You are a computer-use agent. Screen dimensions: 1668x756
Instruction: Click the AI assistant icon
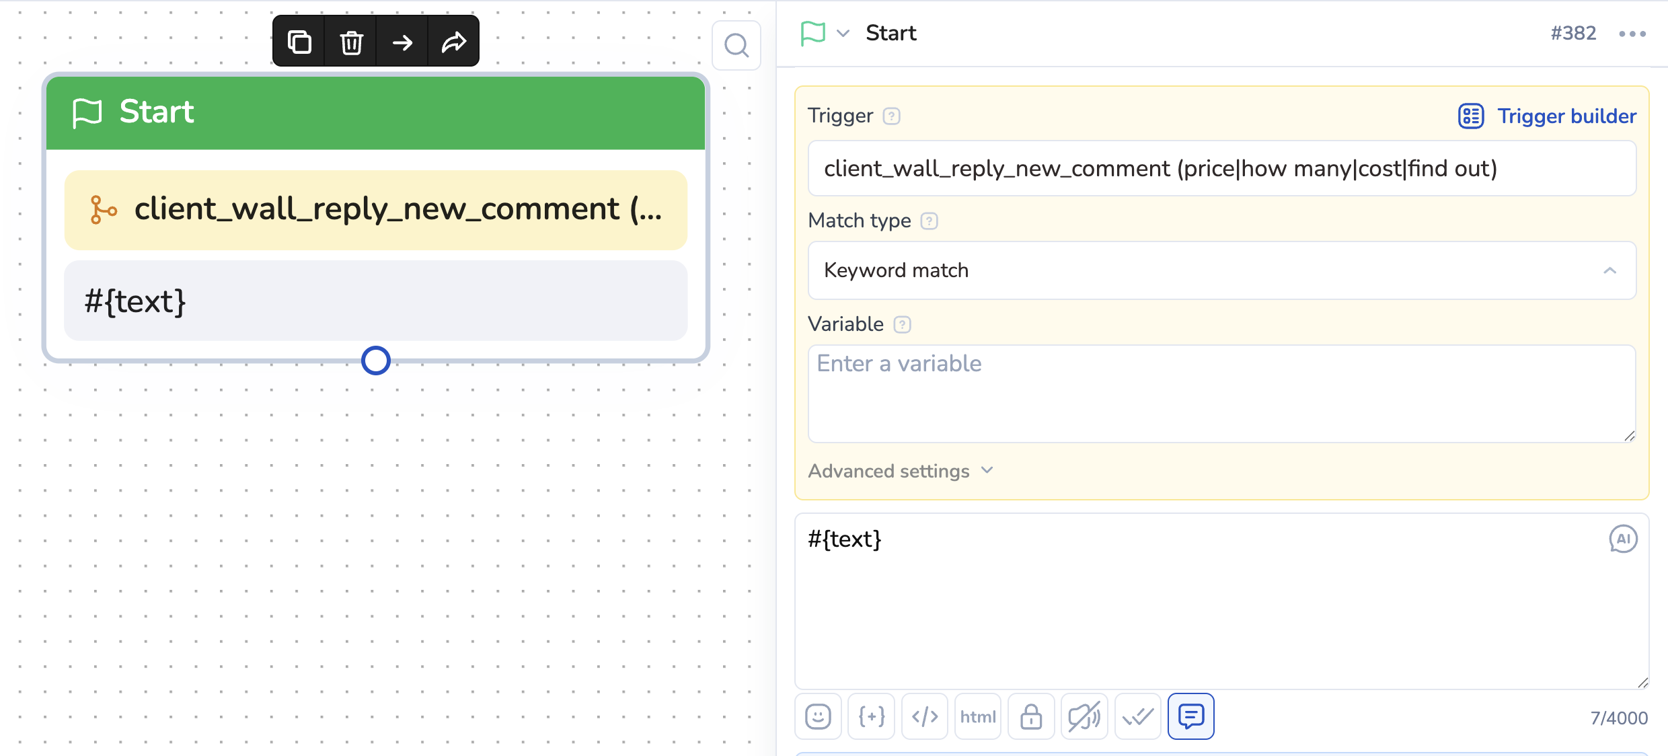coord(1623,539)
